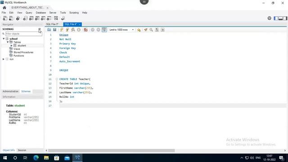288x162 pixels.
Task: Close the EVERYTHING_ABOUT_TEC connection tab
Action: (x=48, y=8)
